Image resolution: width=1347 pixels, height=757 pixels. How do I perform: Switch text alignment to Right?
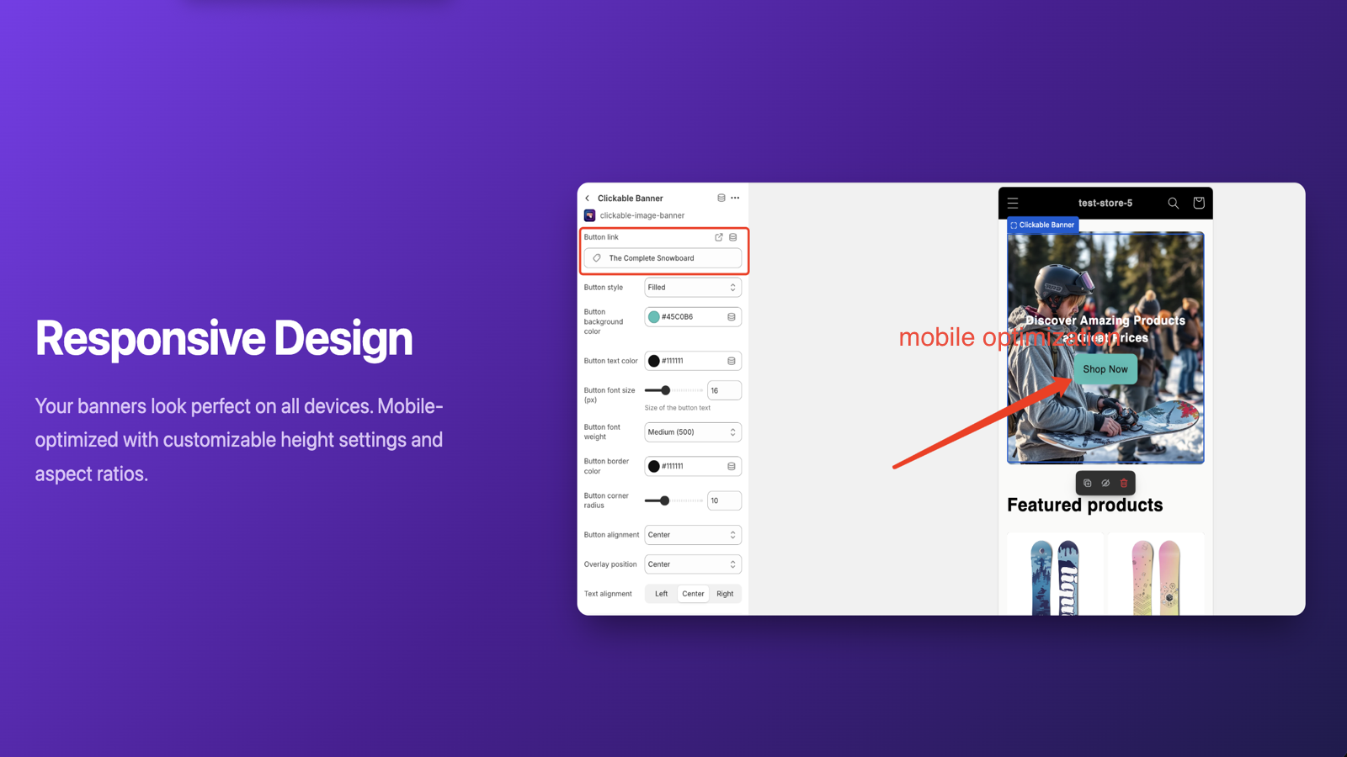(725, 593)
